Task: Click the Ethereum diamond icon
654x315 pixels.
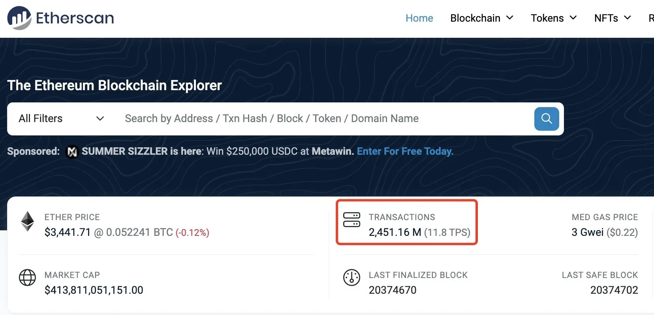Action: [x=27, y=221]
